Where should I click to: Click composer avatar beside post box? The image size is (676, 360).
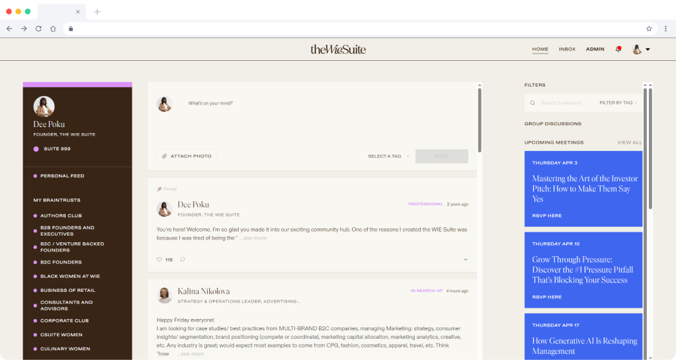click(x=164, y=104)
